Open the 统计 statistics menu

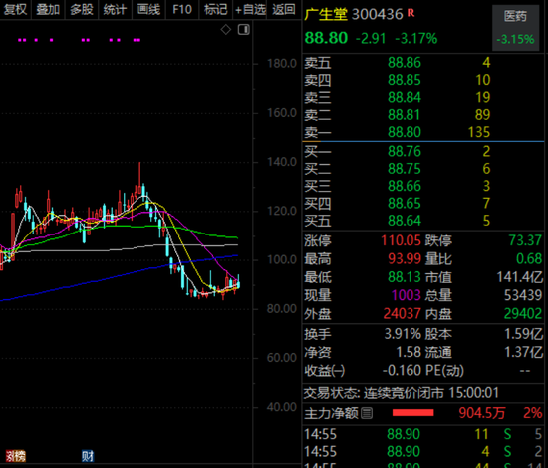point(115,9)
